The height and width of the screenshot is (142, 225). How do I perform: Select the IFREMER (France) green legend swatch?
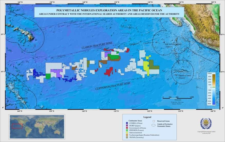(127, 130)
